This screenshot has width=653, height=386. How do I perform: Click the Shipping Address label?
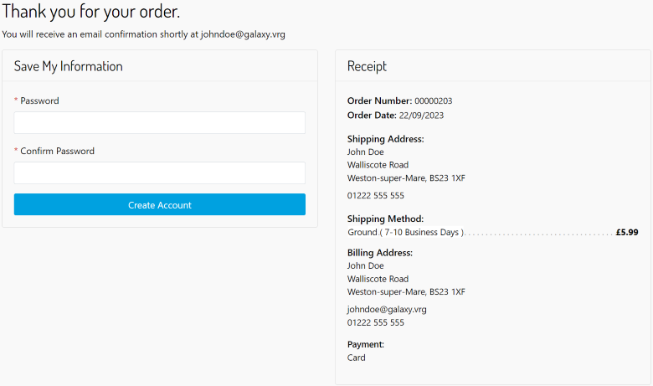pos(385,139)
